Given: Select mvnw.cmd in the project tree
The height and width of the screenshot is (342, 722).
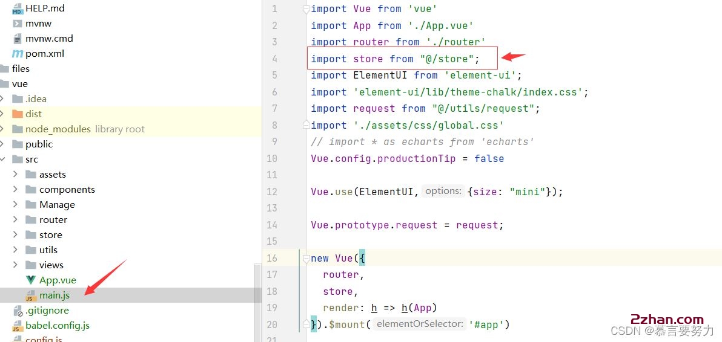Looking at the screenshot, I should click(x=49, y=39).
